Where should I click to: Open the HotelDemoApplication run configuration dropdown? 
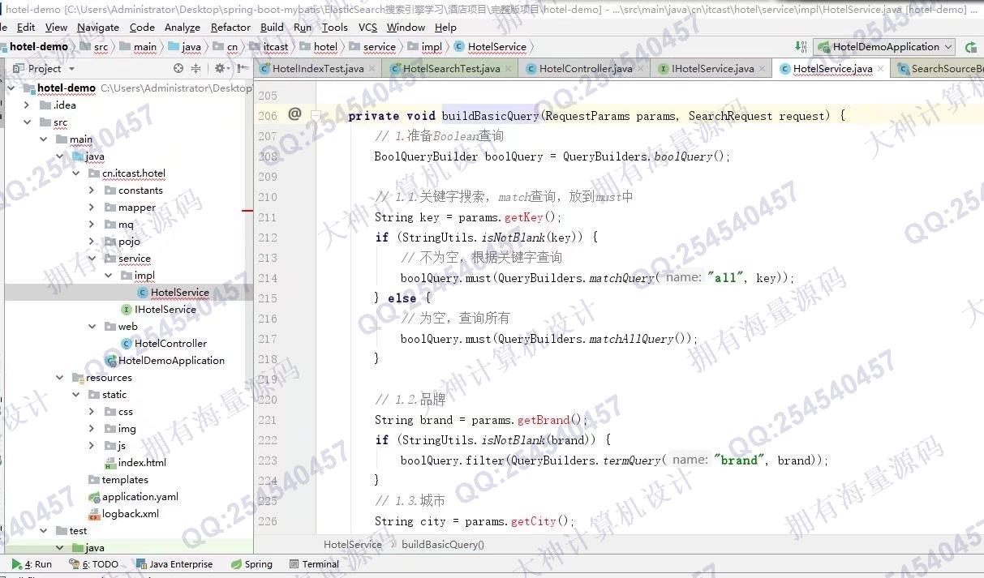[885, 47]
